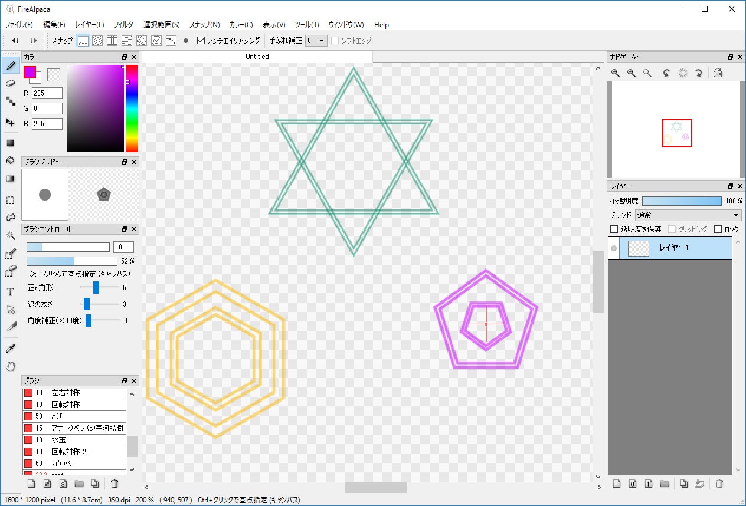Click the purple foreground color swatch
This screenshot has width=746, height=506.
click(x=30, y=72)
